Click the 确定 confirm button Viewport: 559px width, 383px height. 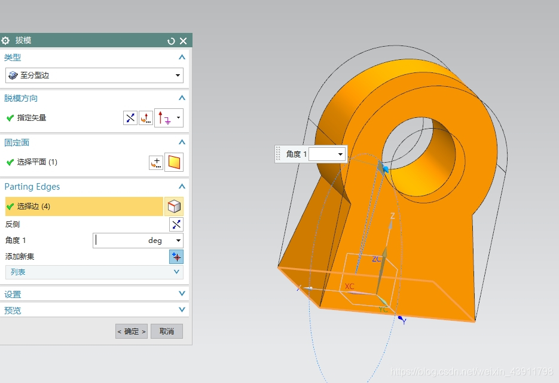[x=132, y=332]
